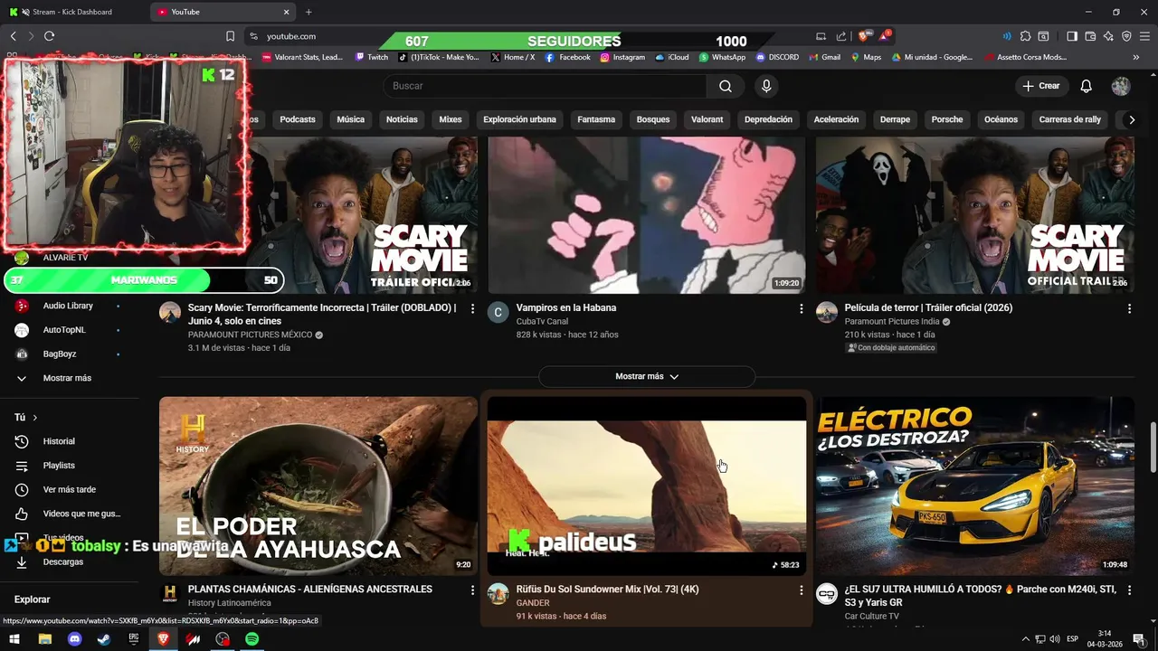
Task: Open DISCORD bookmark
Action: tap(777, 57)
